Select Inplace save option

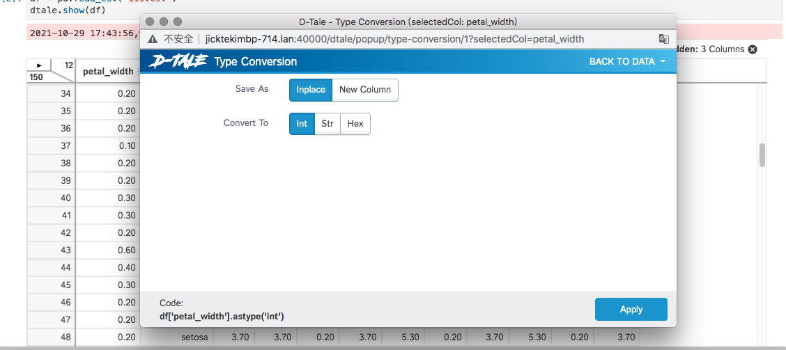(x=311, y=90)
